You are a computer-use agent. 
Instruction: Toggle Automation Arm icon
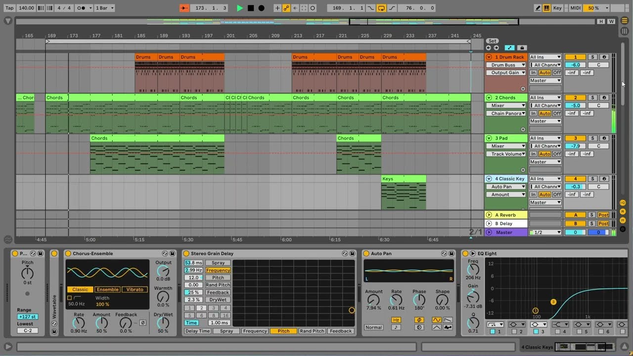point(286,8)
